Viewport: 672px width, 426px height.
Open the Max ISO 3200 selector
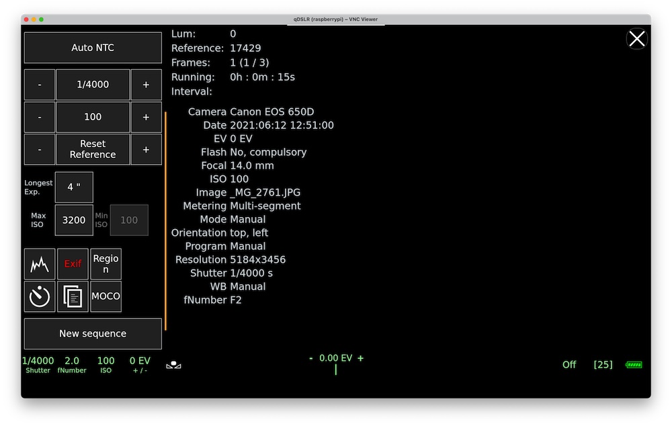(74, 220)
